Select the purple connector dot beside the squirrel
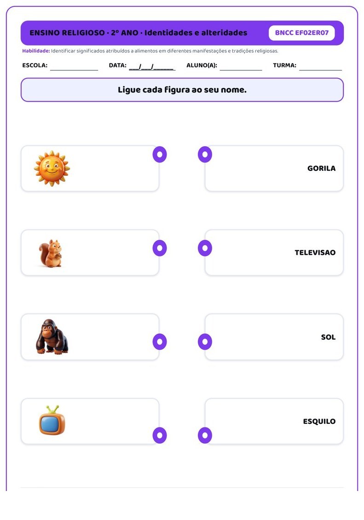Viewport: 364px width, 520px height. (x=160, y=248)
